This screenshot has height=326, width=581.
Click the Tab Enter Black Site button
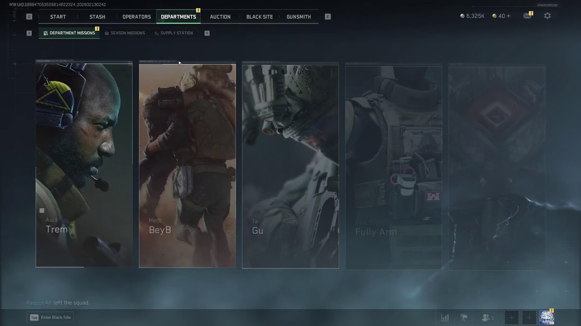click(x=50, y=317)
